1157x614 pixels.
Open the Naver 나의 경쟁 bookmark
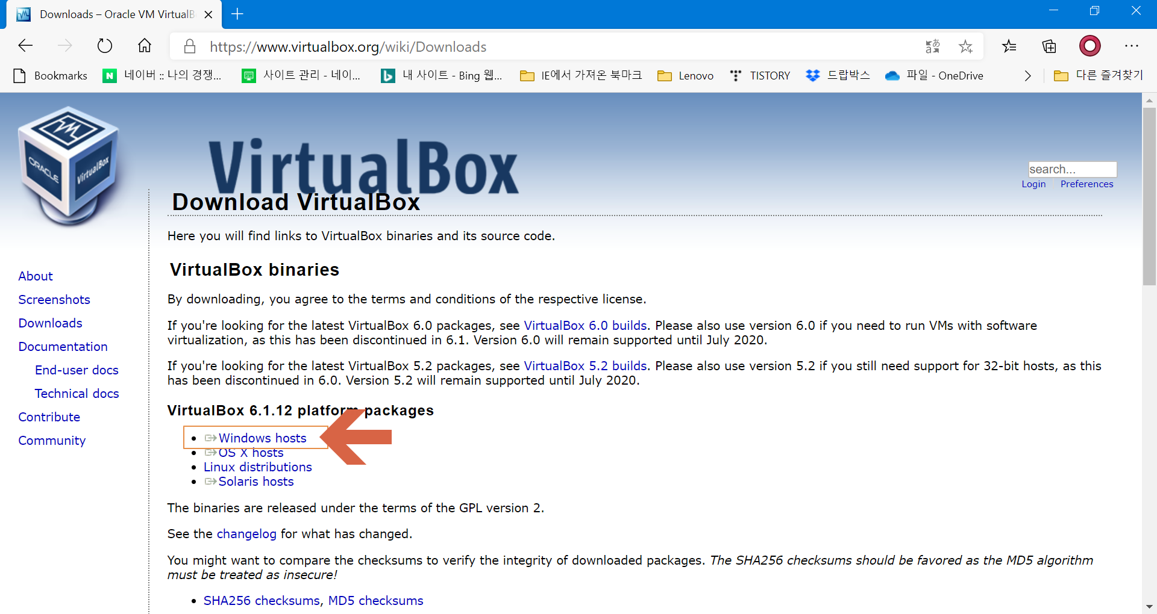(162, 76)
